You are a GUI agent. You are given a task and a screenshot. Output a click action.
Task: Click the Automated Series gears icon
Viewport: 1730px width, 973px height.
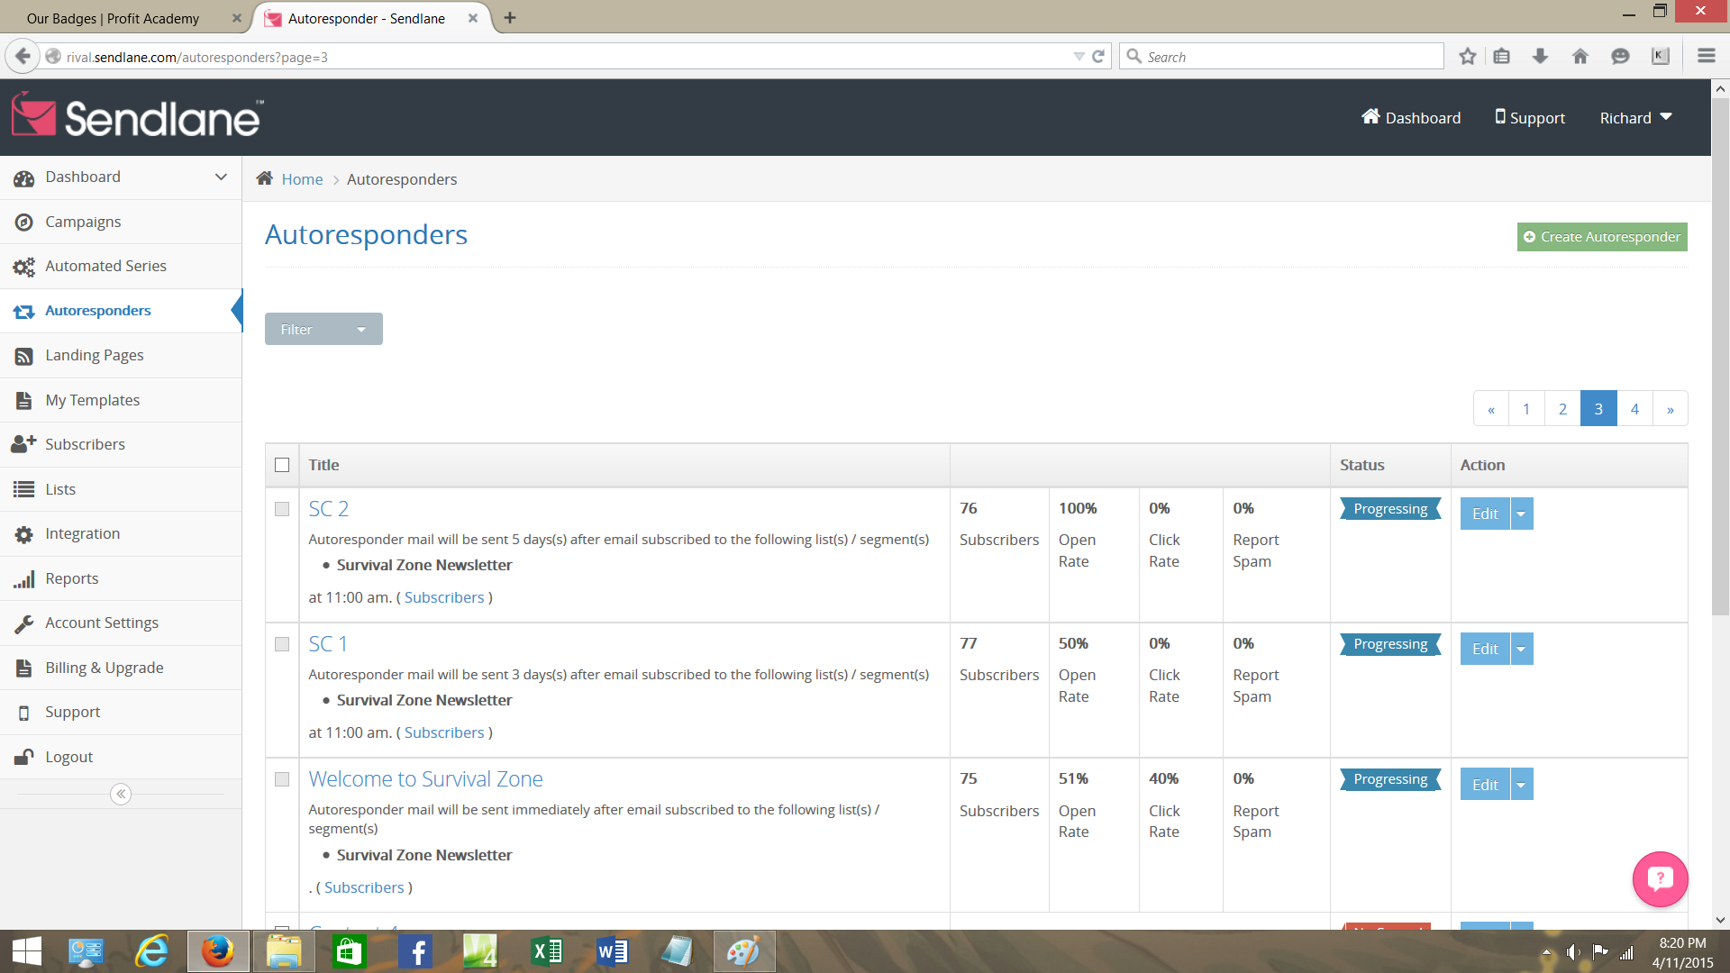point(23,267)
